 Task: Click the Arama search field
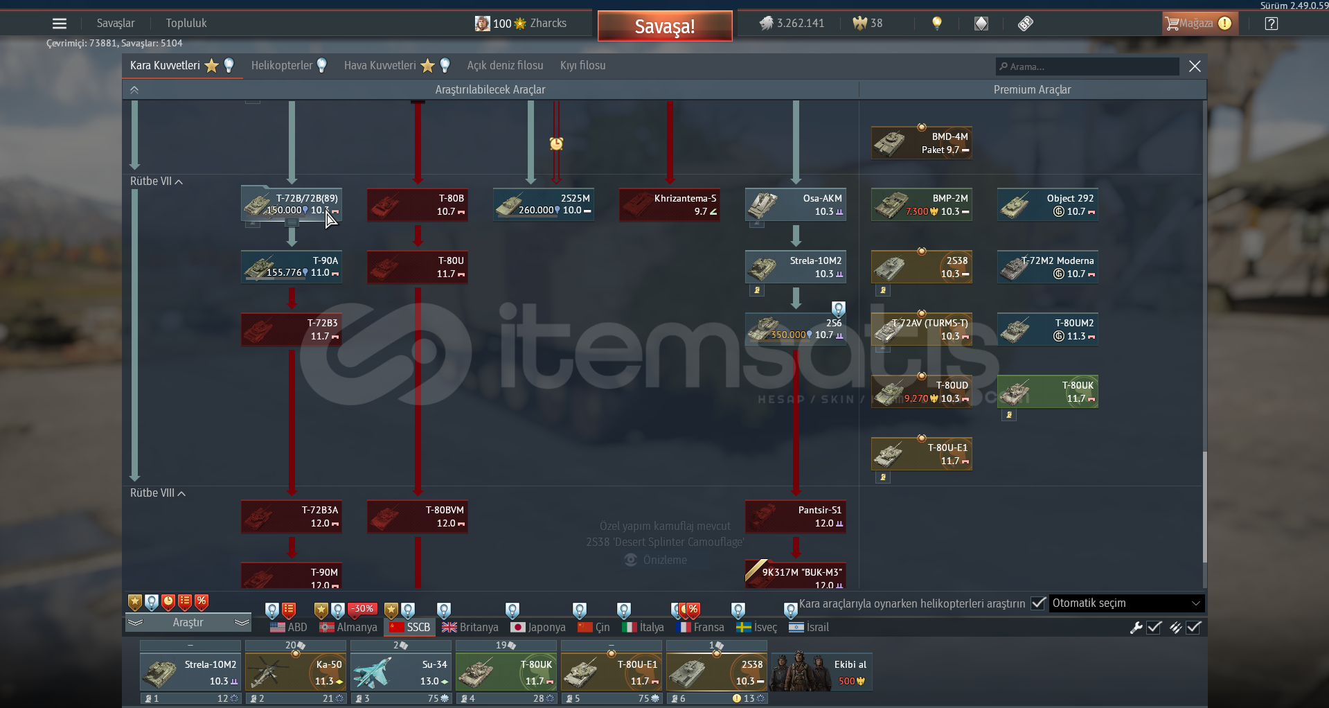pyautogui.click(x=1087, y=67)
